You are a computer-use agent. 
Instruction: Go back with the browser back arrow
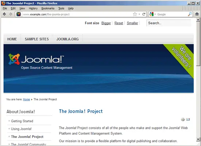pos(4,14)
